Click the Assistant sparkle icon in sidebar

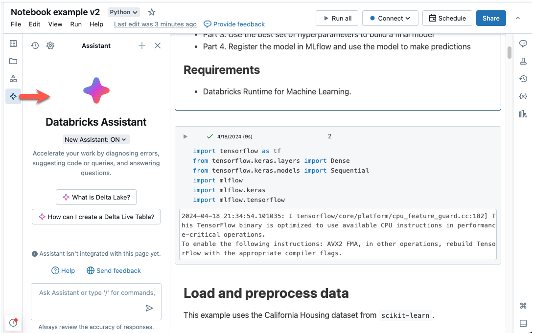click(x=13, y=96)
